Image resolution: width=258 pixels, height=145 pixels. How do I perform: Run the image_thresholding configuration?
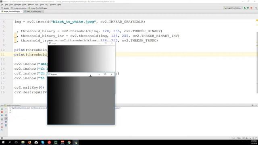coord(245,8)
